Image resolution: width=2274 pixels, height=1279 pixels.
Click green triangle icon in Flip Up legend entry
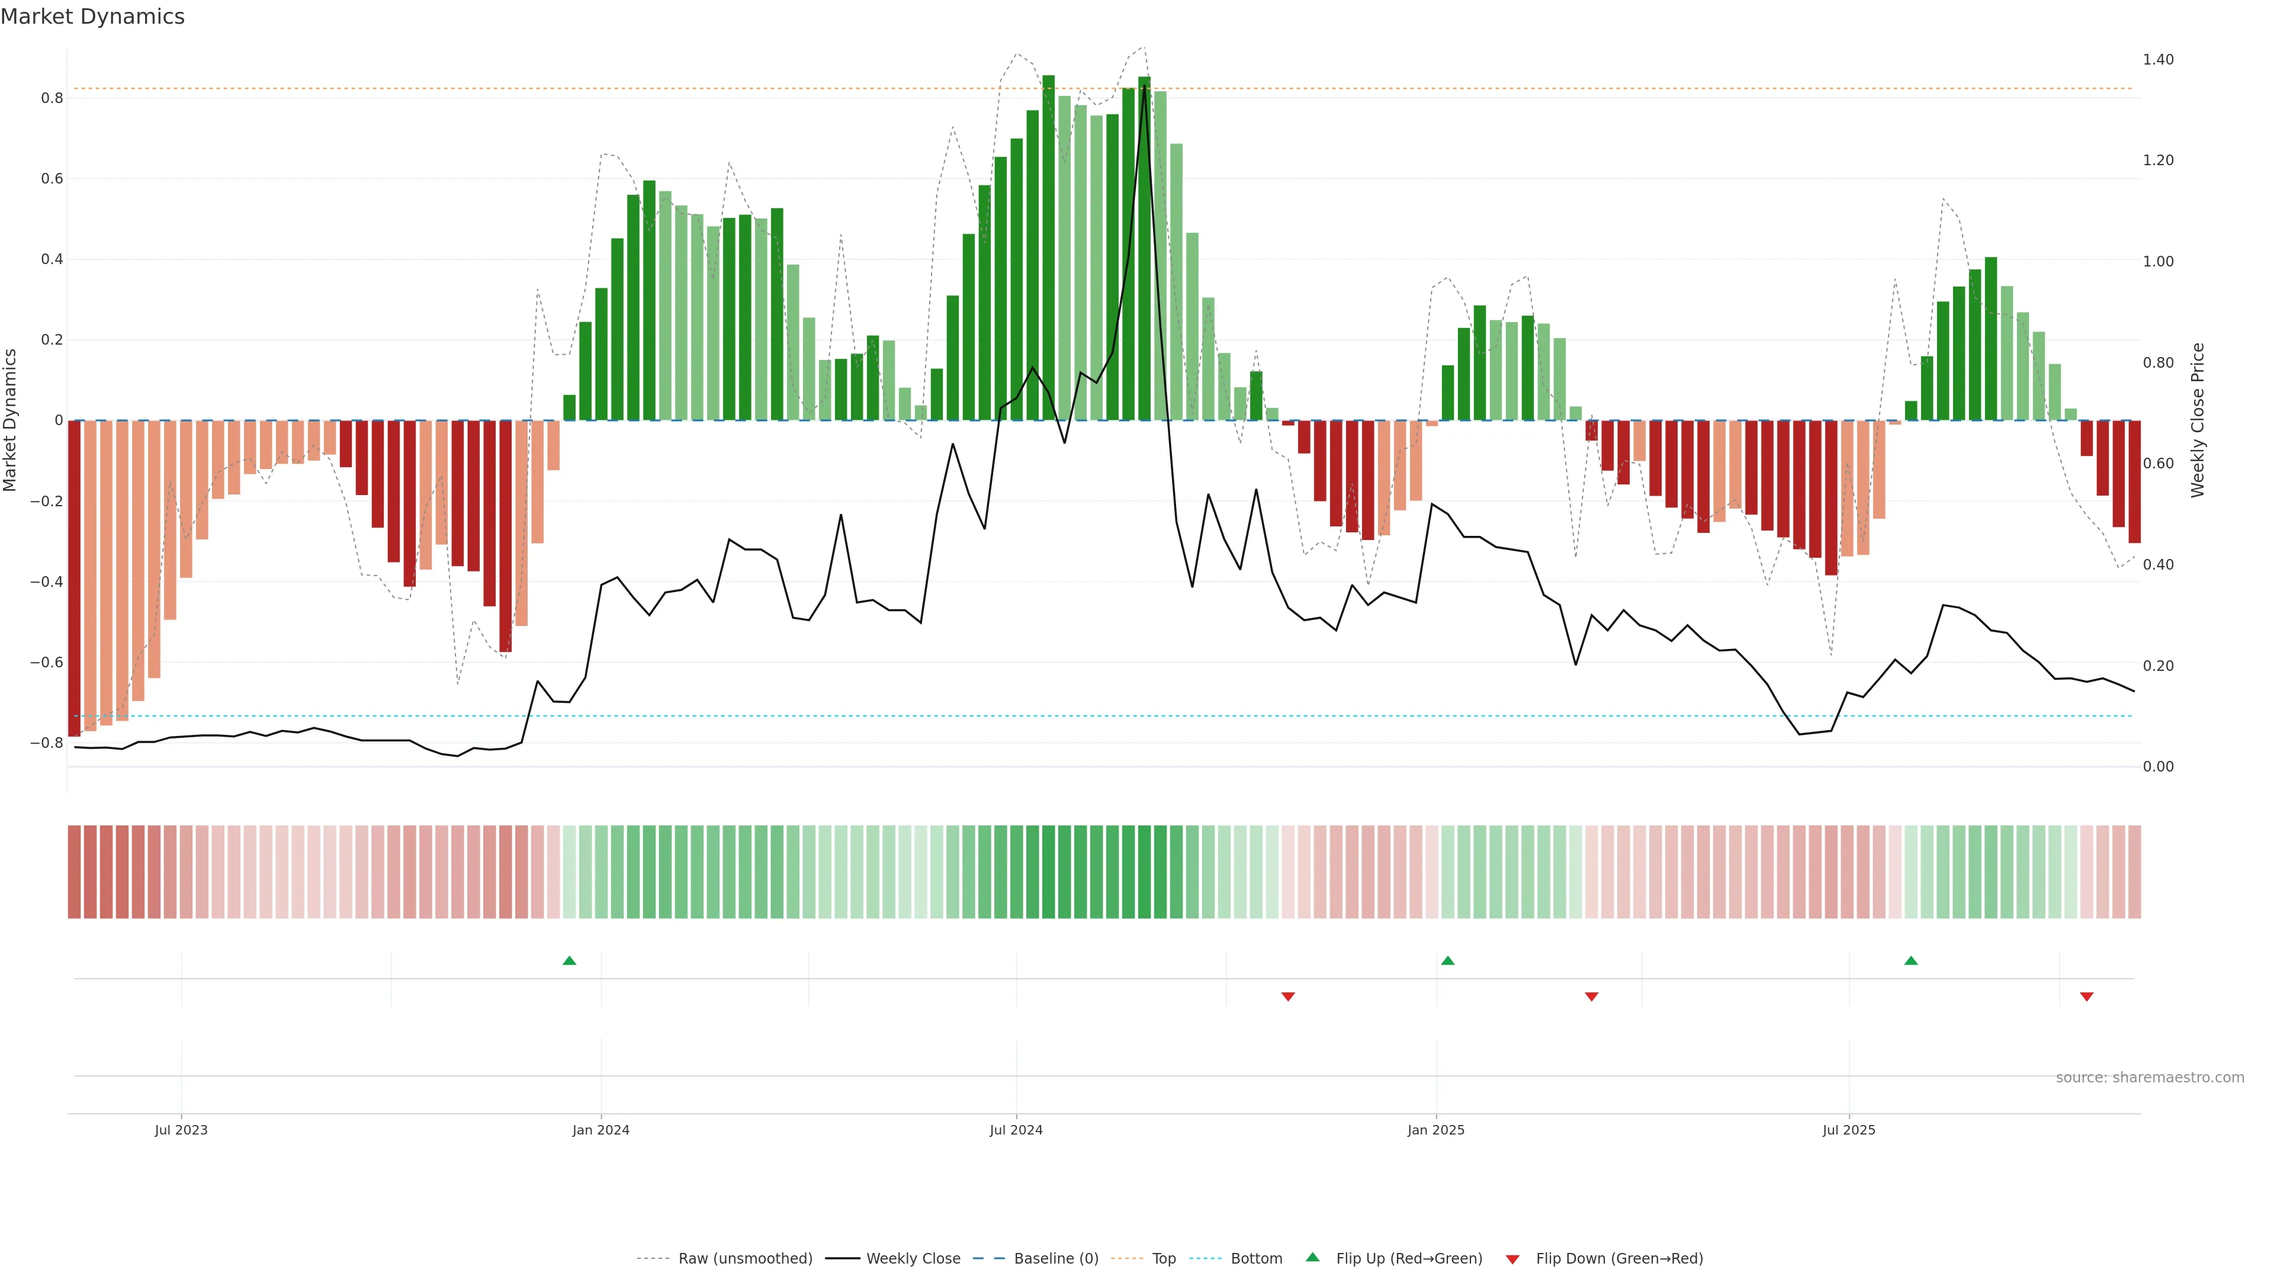click(x=1313, y=1257)
